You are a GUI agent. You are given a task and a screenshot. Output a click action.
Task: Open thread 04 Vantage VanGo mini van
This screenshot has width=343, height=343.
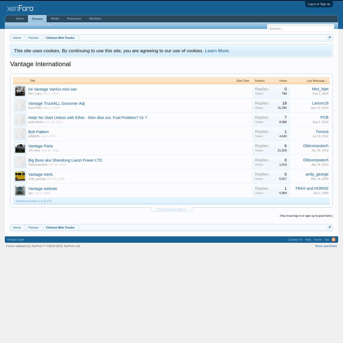pyautogui.click(x=52, y=89)
